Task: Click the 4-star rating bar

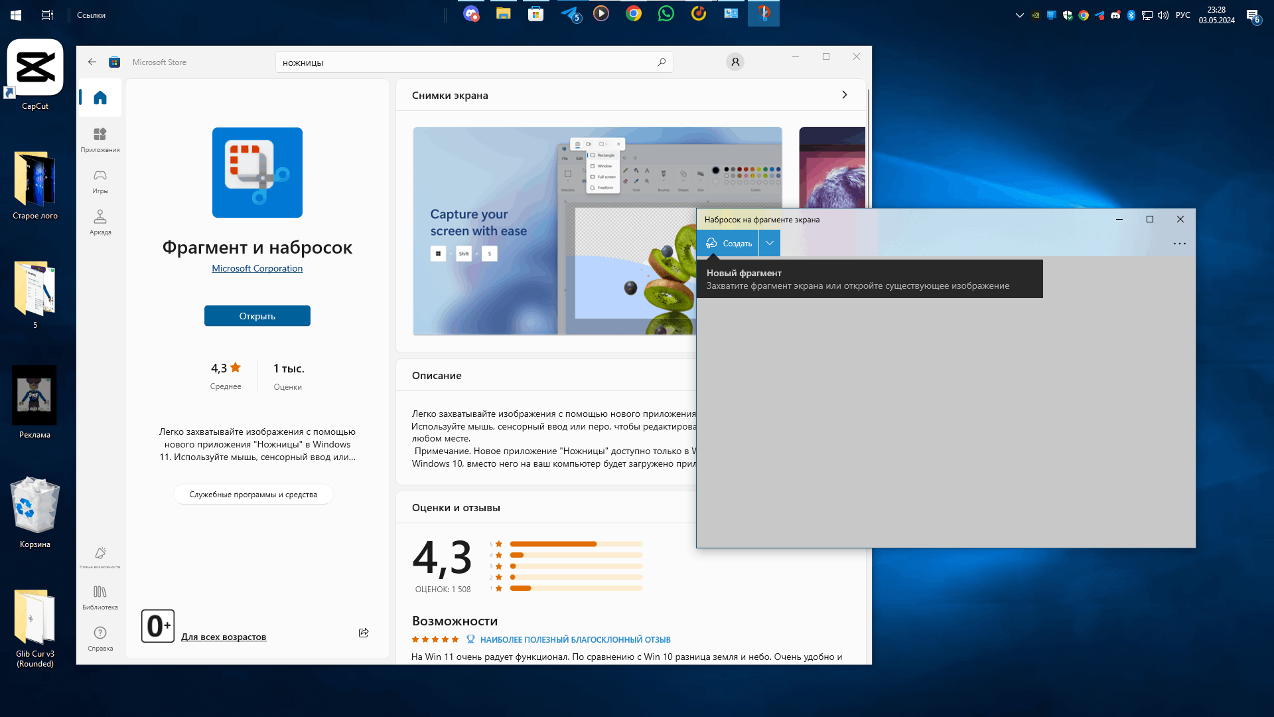Action: click(x=576, y=555)
